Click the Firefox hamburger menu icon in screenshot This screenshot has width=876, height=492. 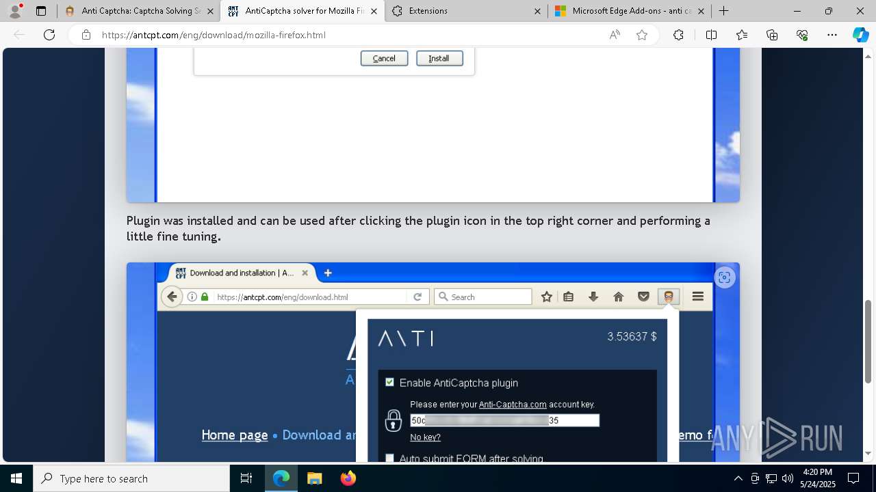pos(698,297)
